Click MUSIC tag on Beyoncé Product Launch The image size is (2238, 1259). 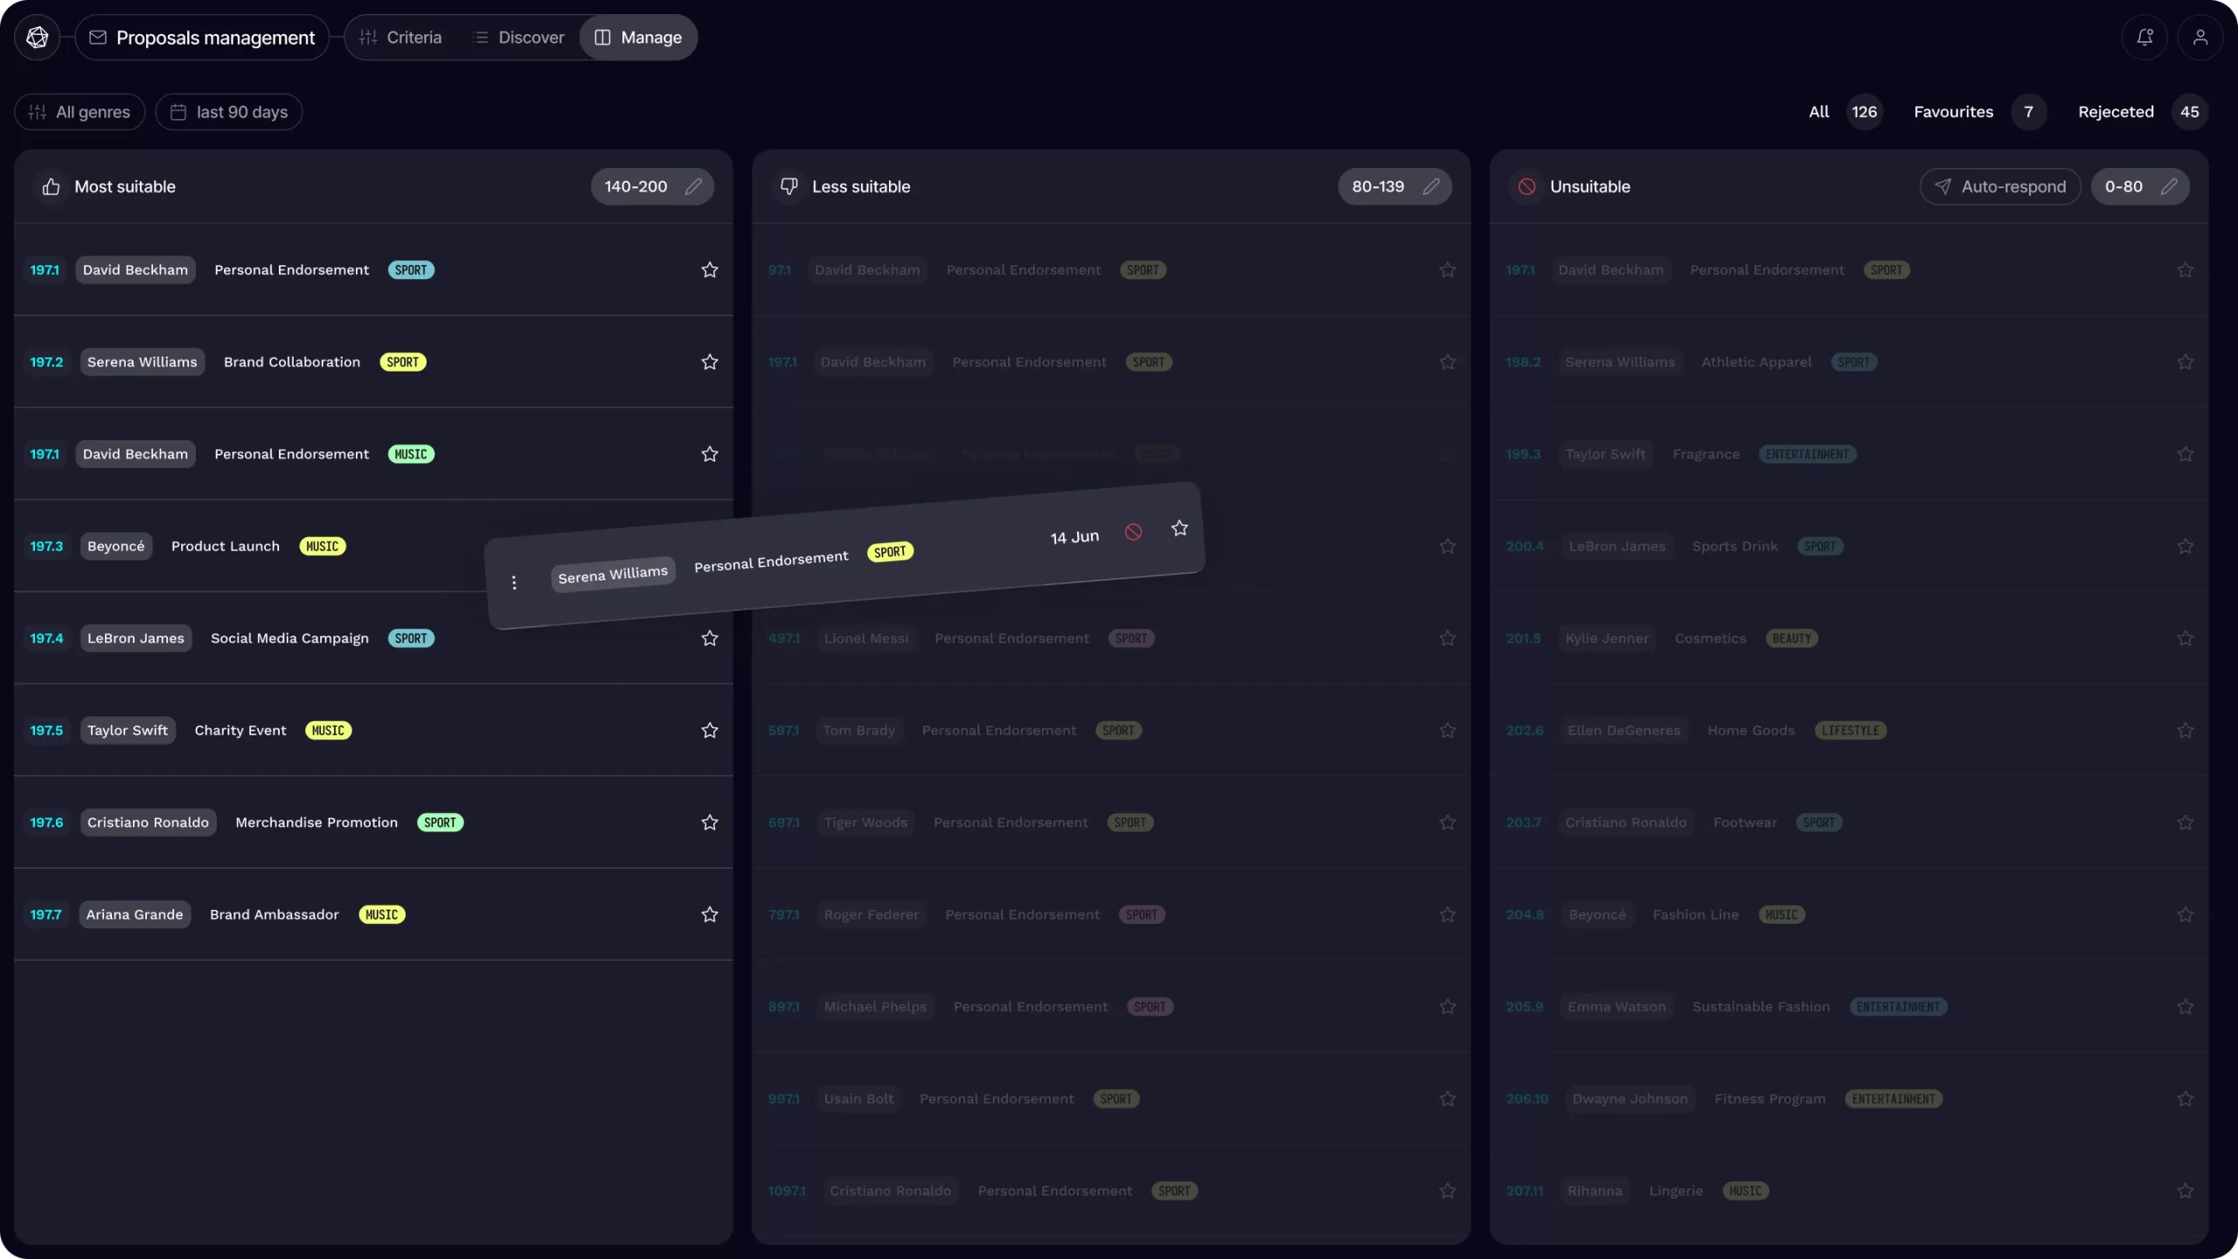pyautogui.click(x=323, y=546)
